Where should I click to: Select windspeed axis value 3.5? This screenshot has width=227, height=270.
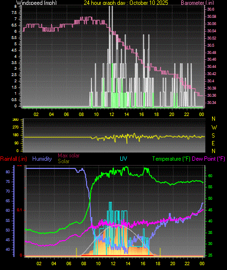14,63
